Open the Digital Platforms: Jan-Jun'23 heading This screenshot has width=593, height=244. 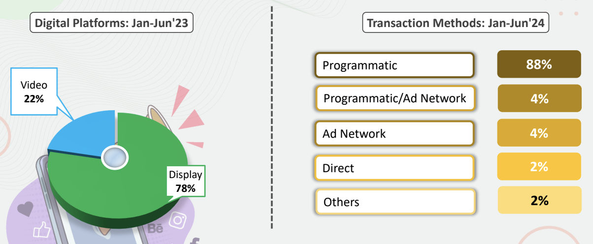[x=111, y=23]
